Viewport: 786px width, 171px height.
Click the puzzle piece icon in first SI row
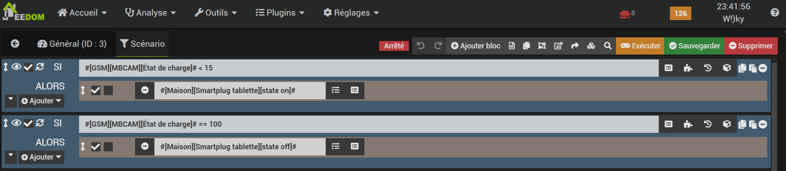tap(688, 68)
